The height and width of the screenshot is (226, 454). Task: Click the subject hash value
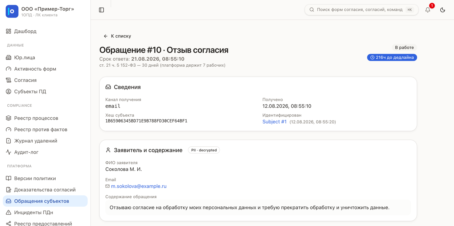(146, 121)
